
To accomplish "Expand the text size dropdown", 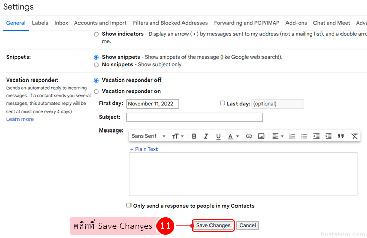I will (178, 136).
